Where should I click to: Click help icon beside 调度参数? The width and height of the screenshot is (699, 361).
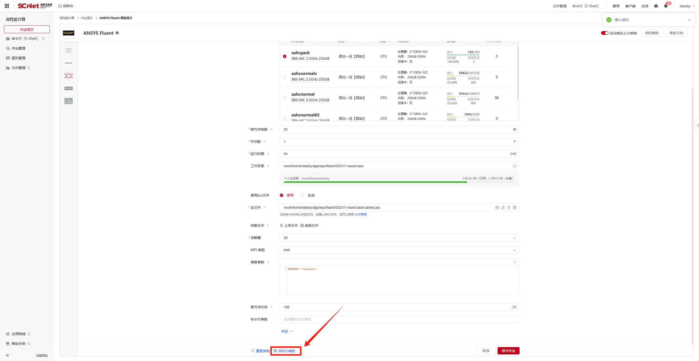[268, 262]
